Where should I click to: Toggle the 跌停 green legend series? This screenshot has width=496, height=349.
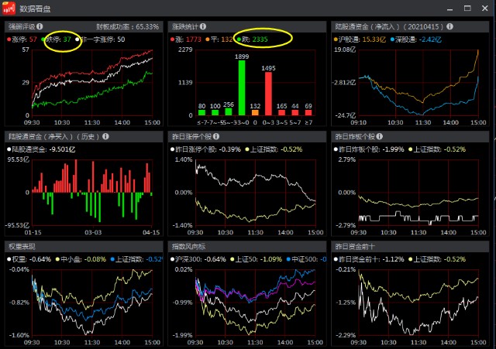tap(62, 38)
